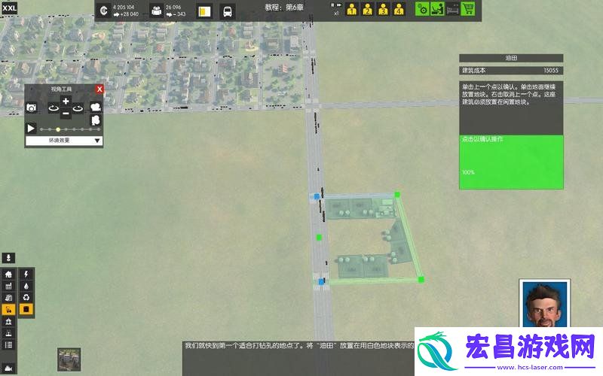Image resolution: width=603 pixels, height=376 pixels.
Task: Close the view tools panel
Action: click(99, 89)
